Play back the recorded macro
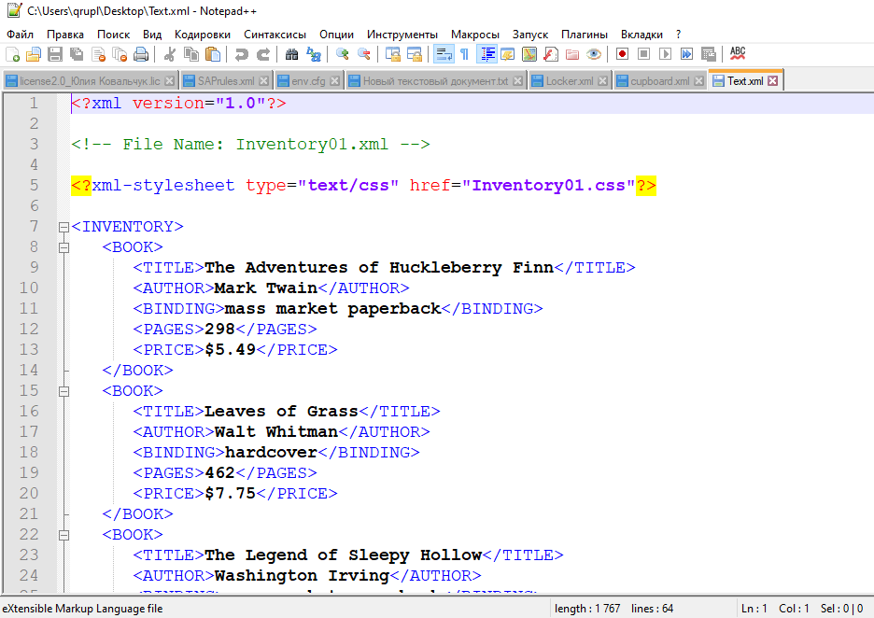874x618 pixels. point(665,54)
